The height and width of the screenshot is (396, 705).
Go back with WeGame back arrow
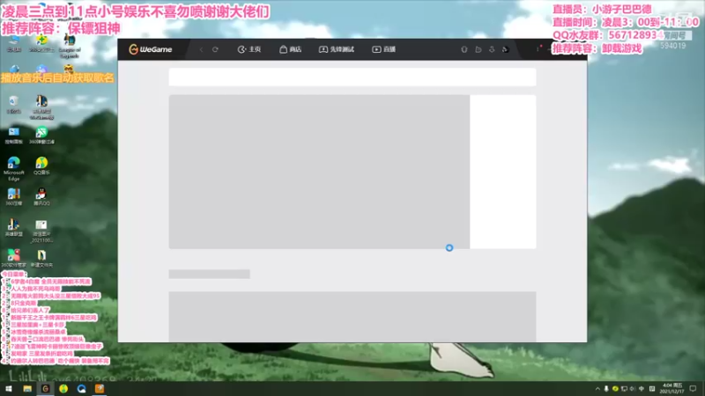point(201,49)
